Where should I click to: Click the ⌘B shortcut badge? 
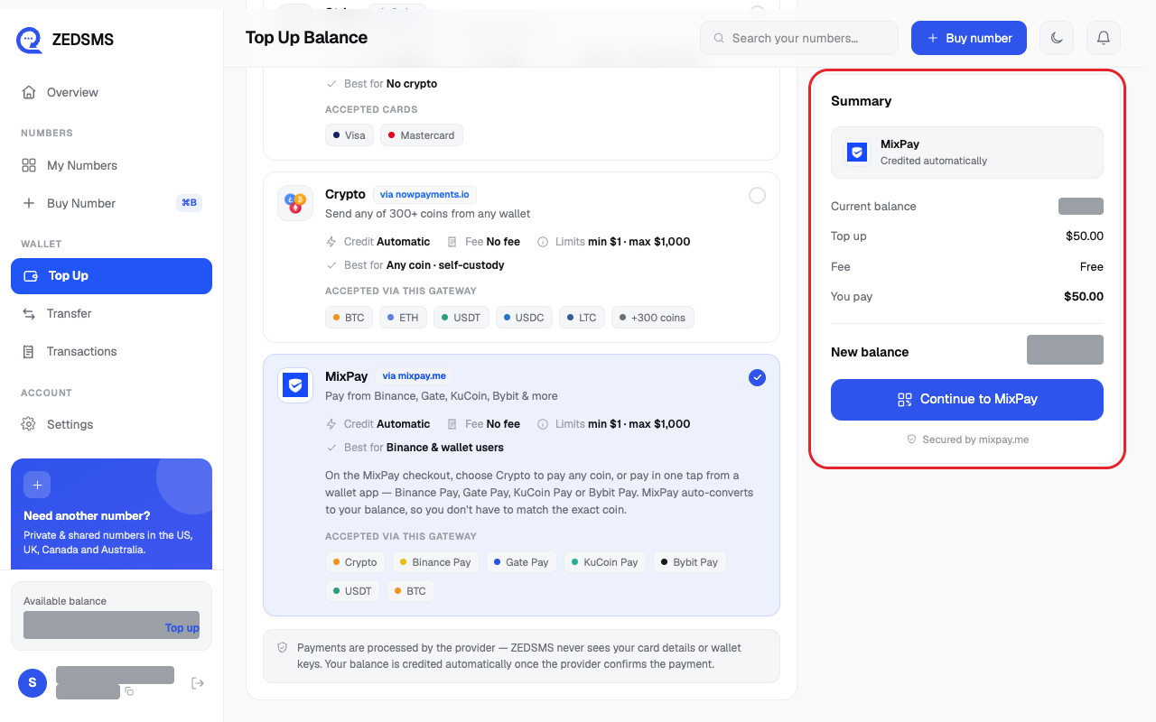[x=189, y=203]
